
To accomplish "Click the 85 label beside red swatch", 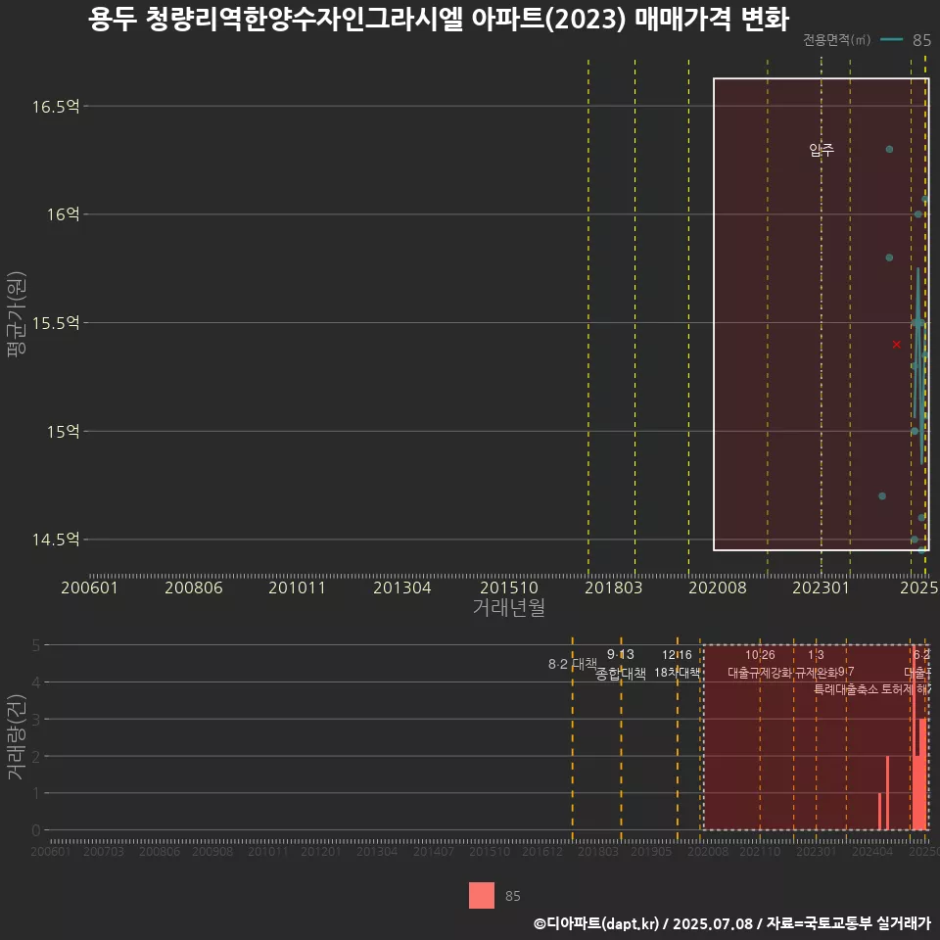I will click(512, 896).
